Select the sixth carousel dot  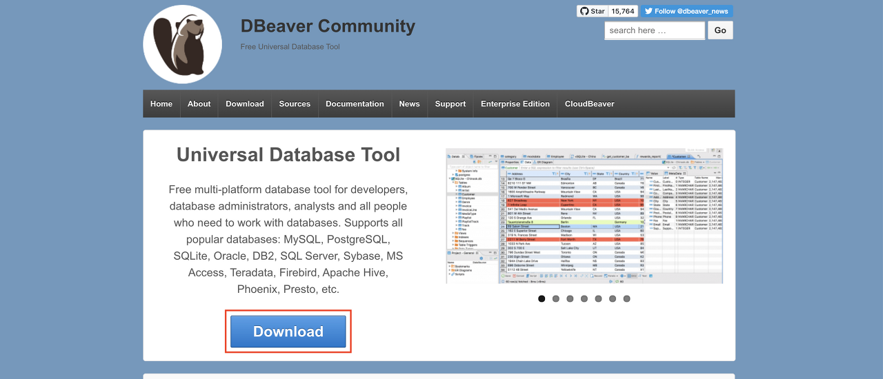(x=613, y=299)
